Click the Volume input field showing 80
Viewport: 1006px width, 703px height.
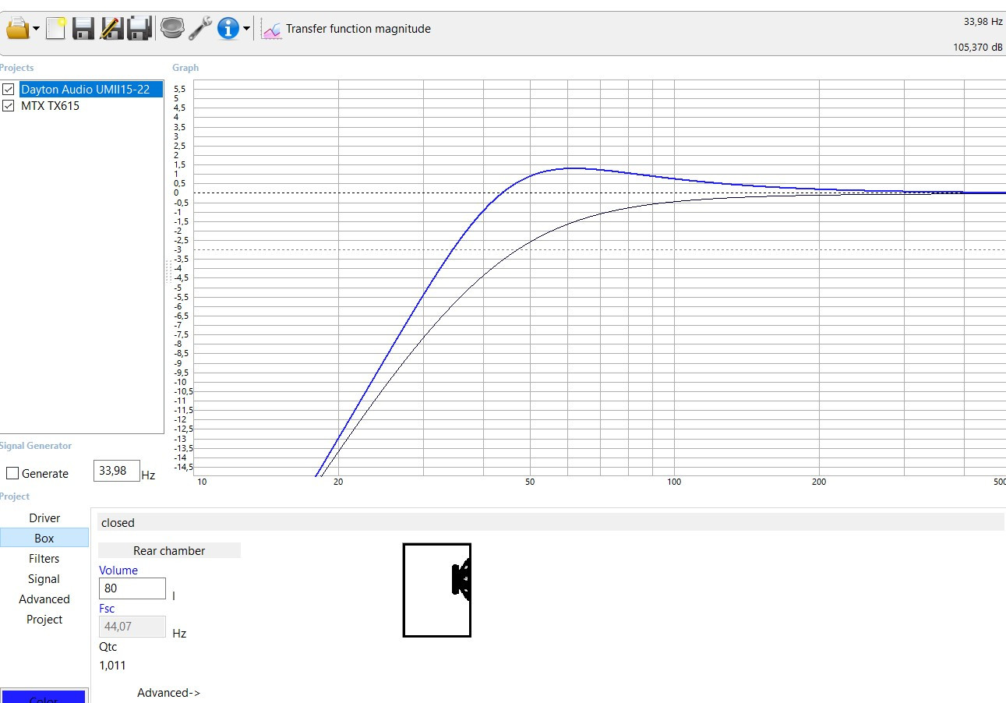click(132, 588)
